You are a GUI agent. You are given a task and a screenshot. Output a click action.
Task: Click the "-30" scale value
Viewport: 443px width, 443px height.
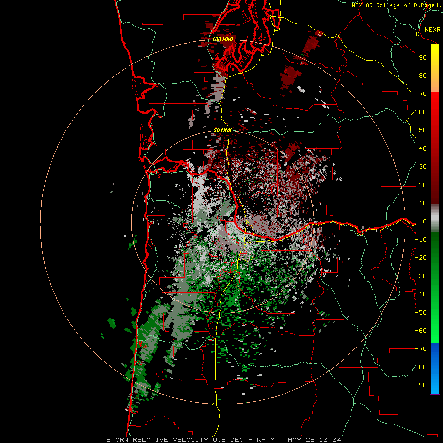421,276
